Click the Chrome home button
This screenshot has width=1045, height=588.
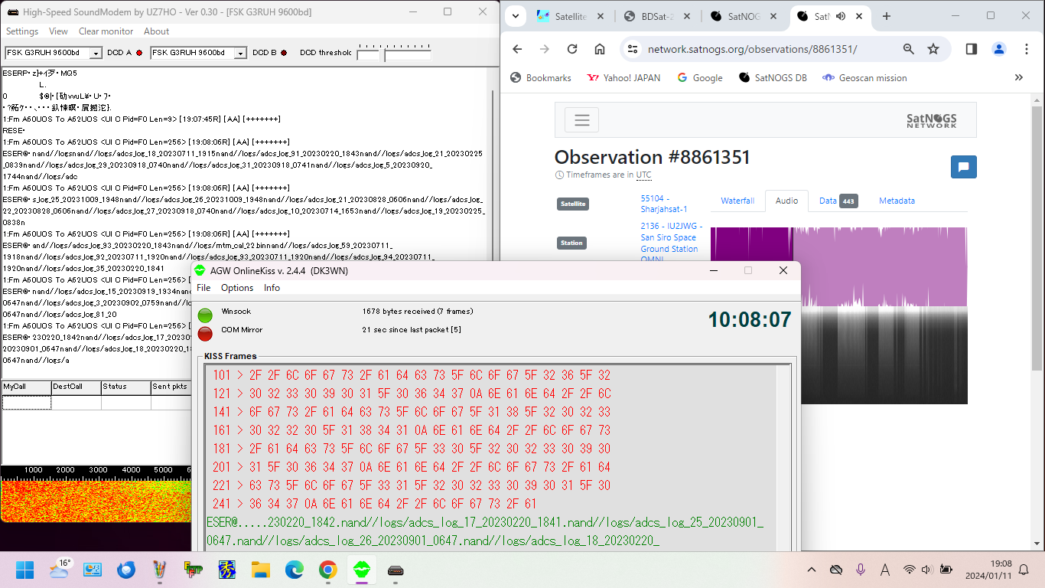tap(600, 49)
